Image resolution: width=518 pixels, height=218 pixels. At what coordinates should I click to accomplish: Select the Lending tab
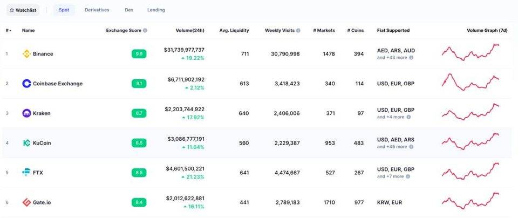coord(156,10)
